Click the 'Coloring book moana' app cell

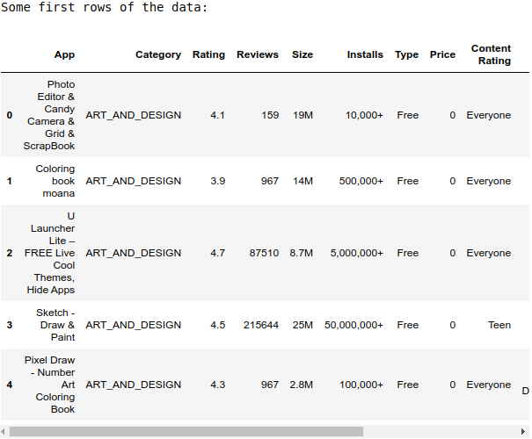[55, 181]
